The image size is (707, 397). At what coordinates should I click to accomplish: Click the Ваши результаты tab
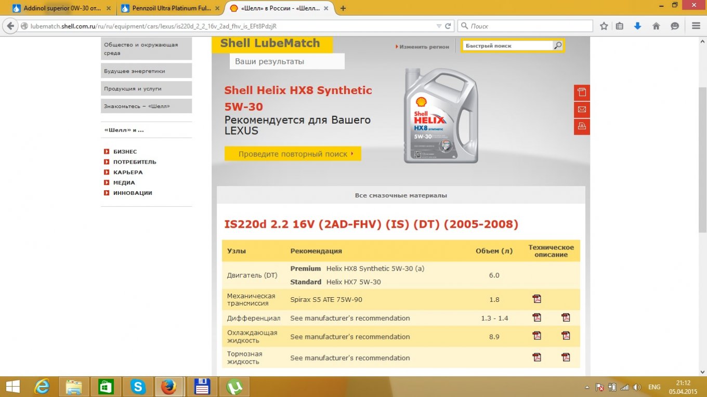287,61
